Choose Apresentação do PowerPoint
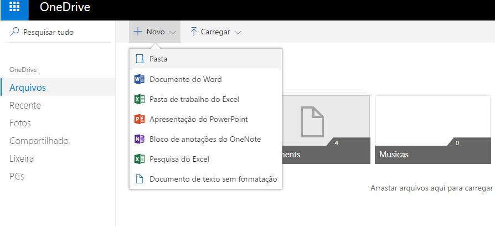Viewport: 495px width, 226px height. pos(205,119)
